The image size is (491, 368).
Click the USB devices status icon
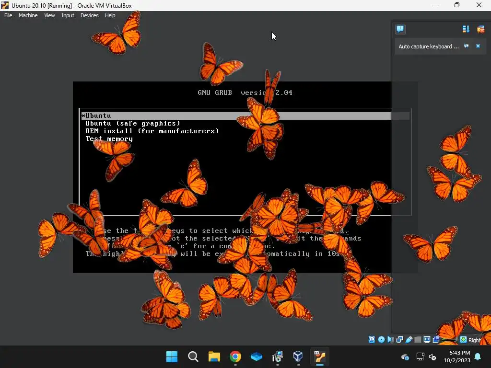(x=409, y=340)
